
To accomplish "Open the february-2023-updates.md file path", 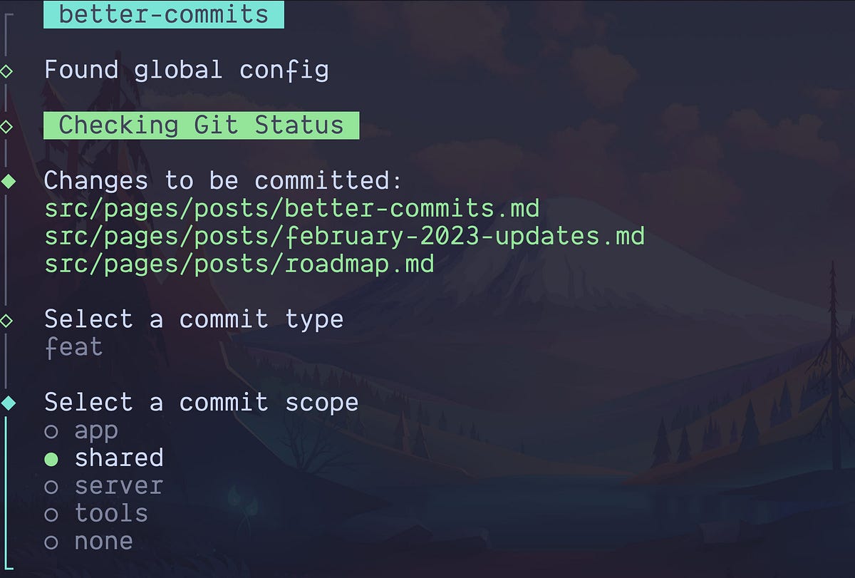I will coord(344,237).
